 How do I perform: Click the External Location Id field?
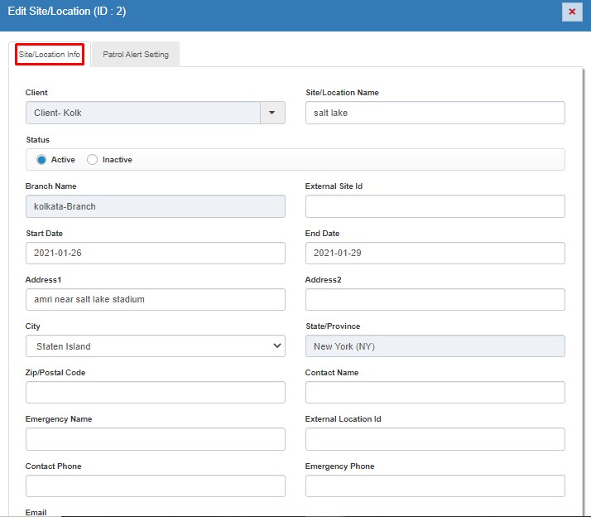coord(435,439)
